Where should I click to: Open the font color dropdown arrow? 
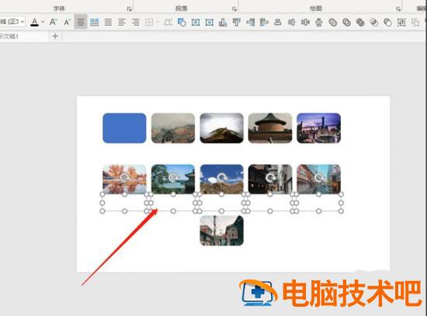[43, 22]
